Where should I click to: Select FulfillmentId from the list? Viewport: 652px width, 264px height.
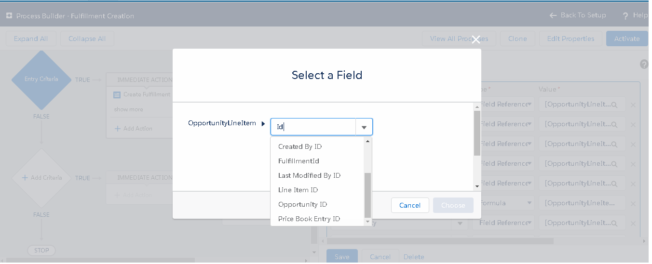point(299,161)
